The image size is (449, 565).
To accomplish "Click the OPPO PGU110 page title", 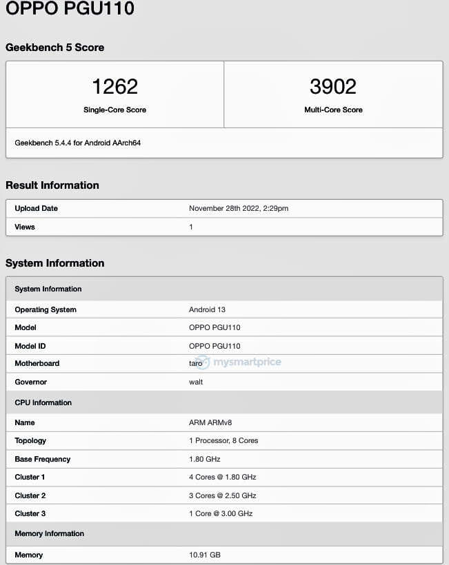I will 70,8.
